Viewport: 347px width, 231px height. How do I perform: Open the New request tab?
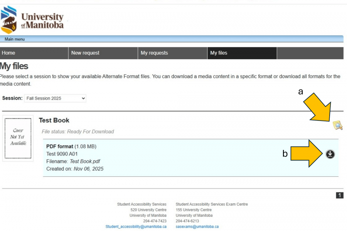pyautogui.click(x=103, y=53)
